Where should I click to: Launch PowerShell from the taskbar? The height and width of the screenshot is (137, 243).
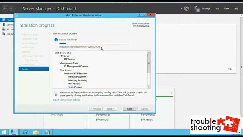[25, 132]
